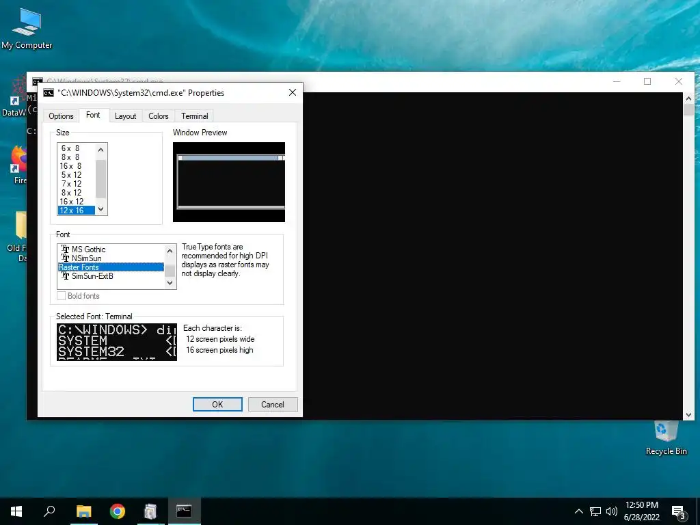
Task: Open the network status tray icon
Action: coord(595,511)
